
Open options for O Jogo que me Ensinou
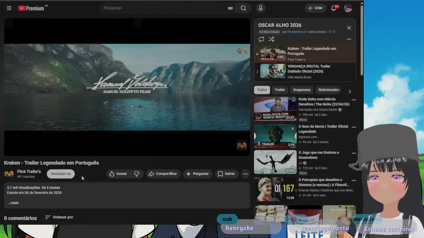354,153
